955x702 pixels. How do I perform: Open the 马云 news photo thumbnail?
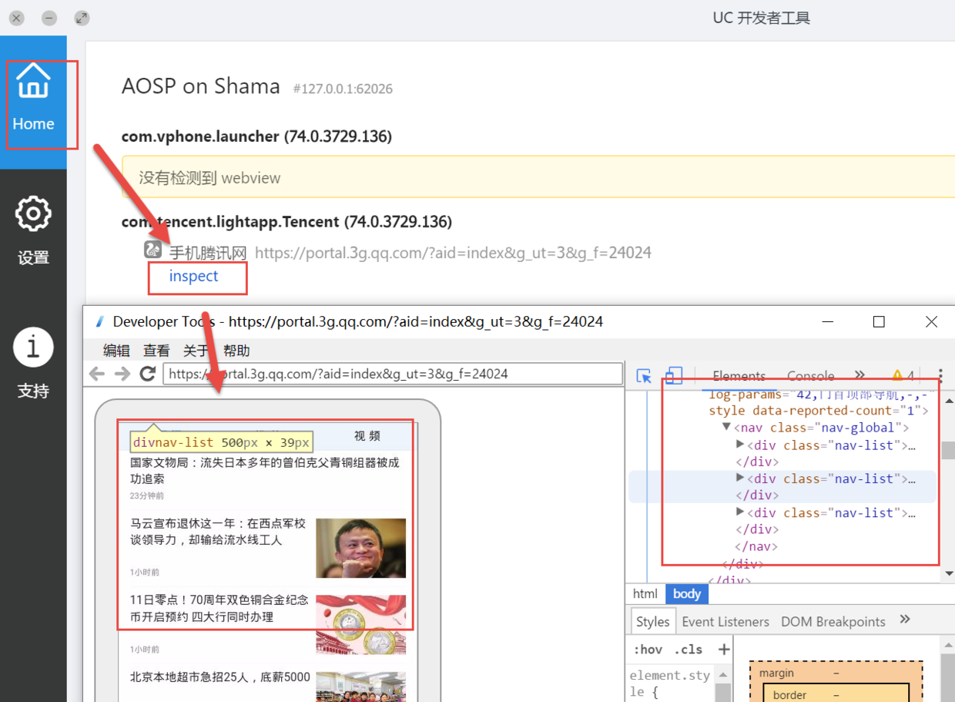click(x=360, y=548)
